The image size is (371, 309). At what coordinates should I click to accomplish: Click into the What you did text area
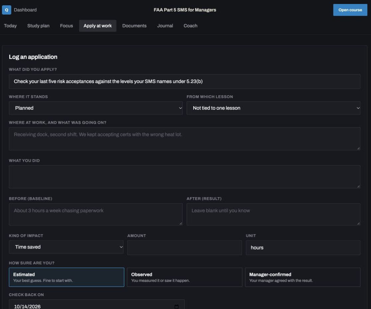(185, 177)
